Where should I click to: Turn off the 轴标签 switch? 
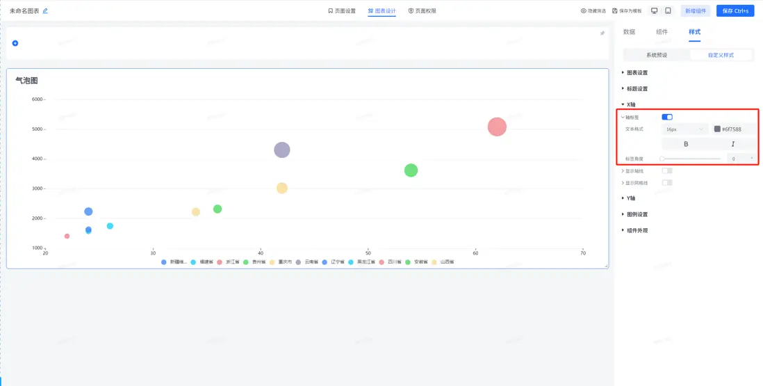tap(667, 117)
